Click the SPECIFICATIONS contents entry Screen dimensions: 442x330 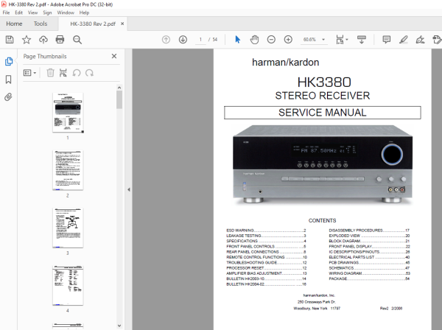click(x=266, y=241)
